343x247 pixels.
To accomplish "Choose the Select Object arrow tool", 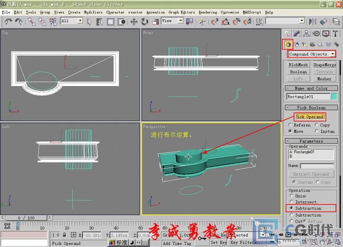I will [89, 22].
